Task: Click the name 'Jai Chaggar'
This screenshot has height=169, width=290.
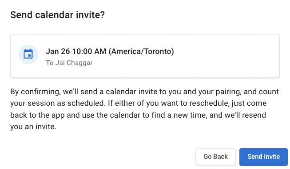Action: 74,63
